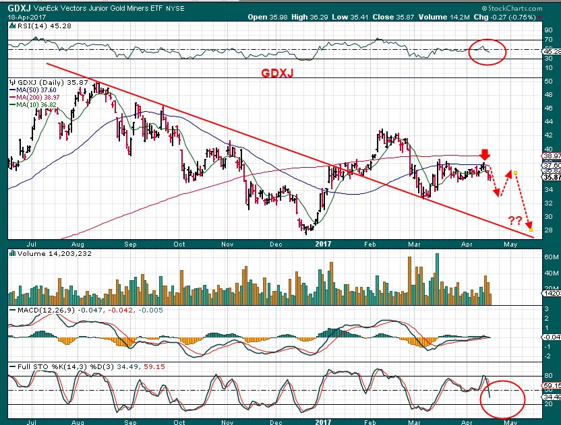This screenshot has width=561, height=425.
Task: Click the Nov label under the price panel
Action: coord(227,244)
